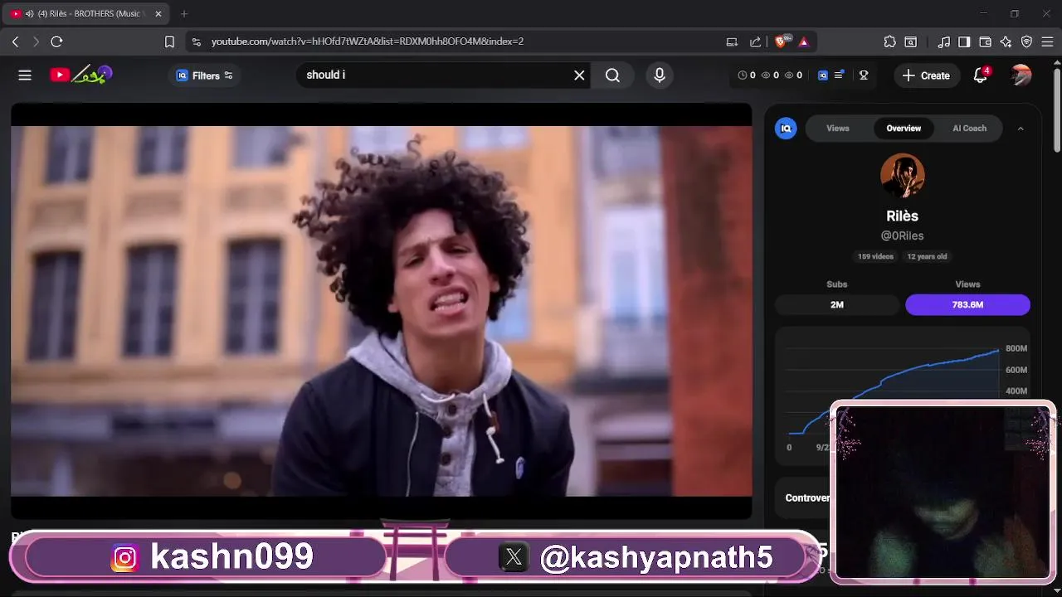Open the extensions puzzle icon
The width and height of the screenshot is (1062, 597).
[889, 41]
